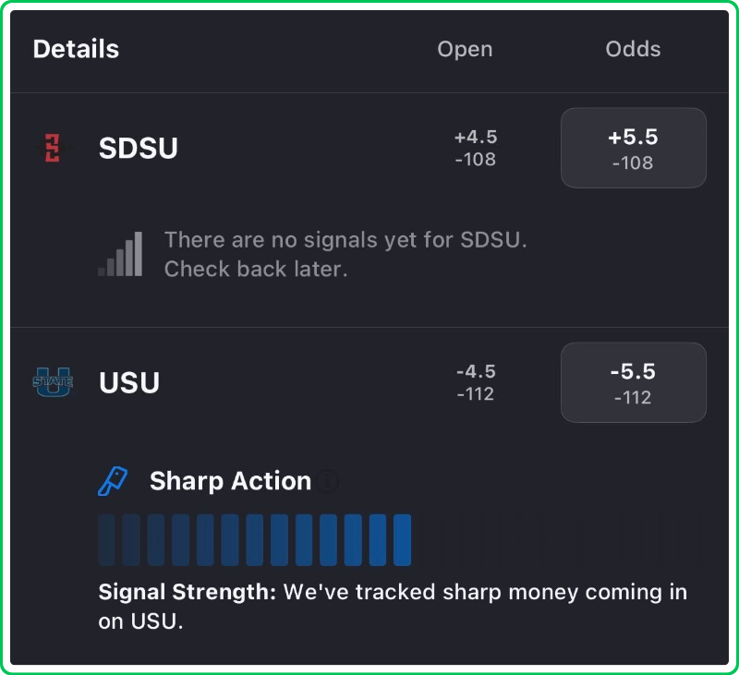This screenshot has width=739, height=675.
Task: Click the gray signal bars icon
Action: 121,255
